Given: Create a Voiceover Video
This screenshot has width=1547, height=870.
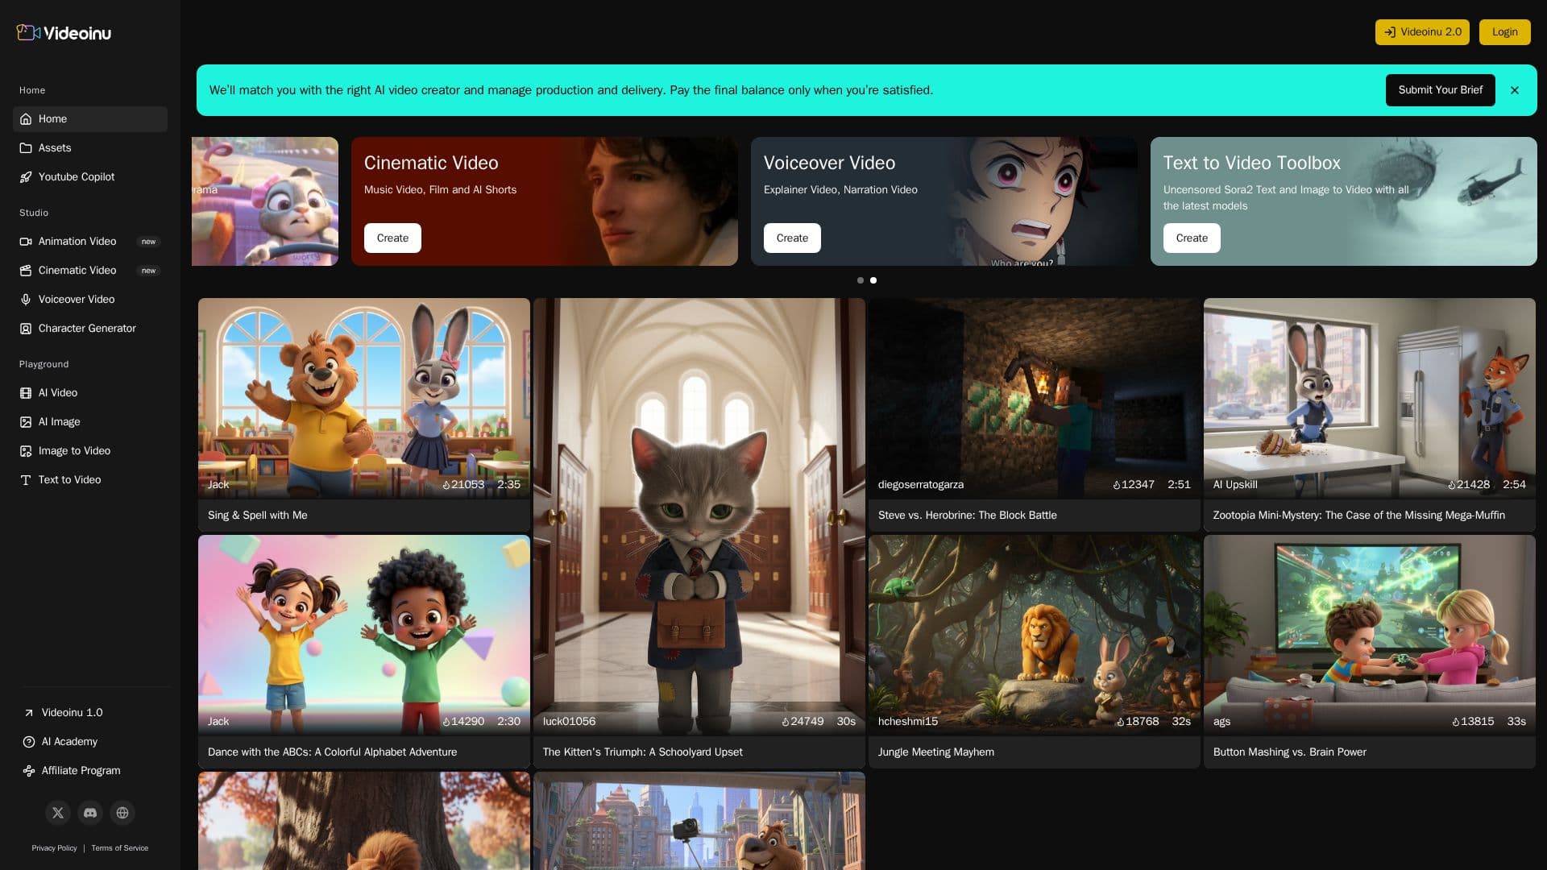Looking at the screenshot, I should (x=792, y=238).
